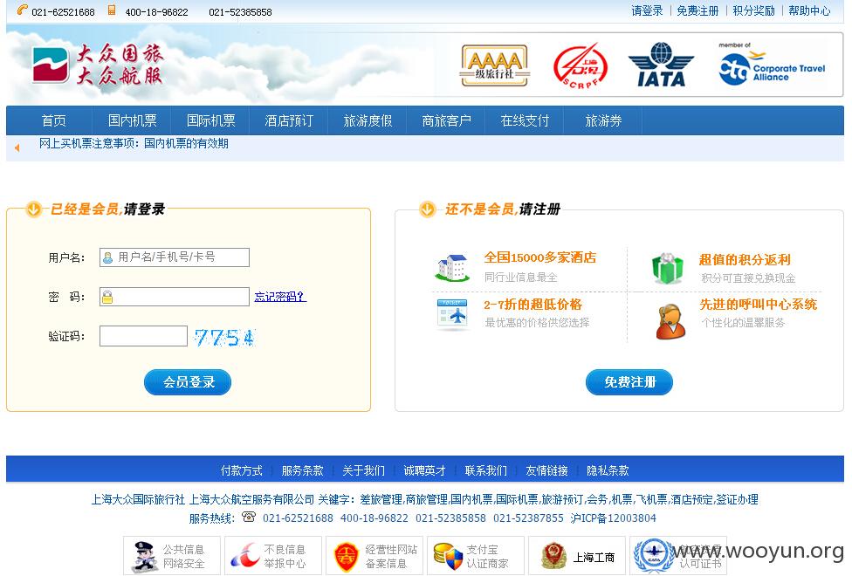Click the 支付宝认证商家 badge
This screenshot has height=576, width=852.
click(x=476, y=556)
